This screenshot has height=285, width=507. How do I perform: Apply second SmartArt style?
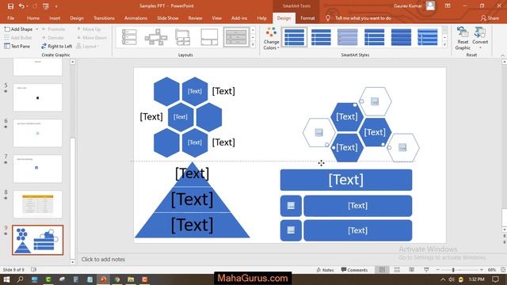pyautogui.click(x=321, y=37)
